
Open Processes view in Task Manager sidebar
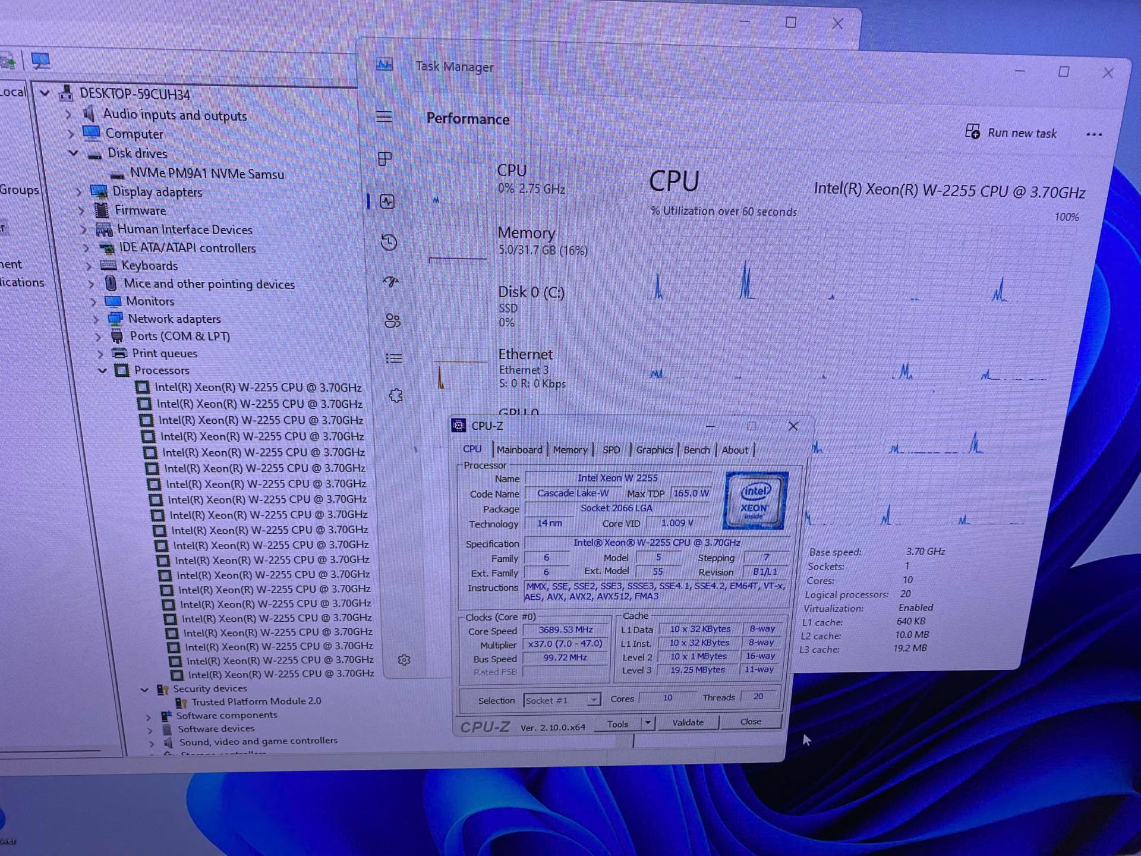pyautogui.click(x=386, y=159)
